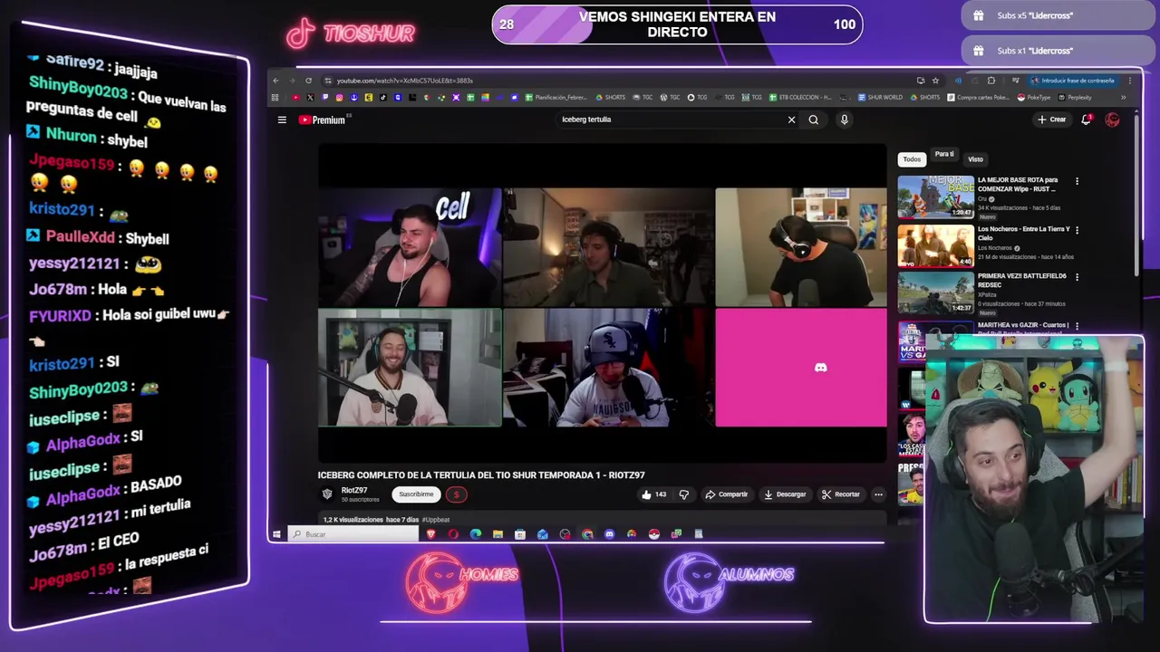Bookmark this page with the star icon

935,81
